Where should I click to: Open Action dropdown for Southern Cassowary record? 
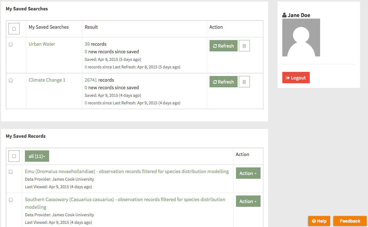(x=248, y=201)
